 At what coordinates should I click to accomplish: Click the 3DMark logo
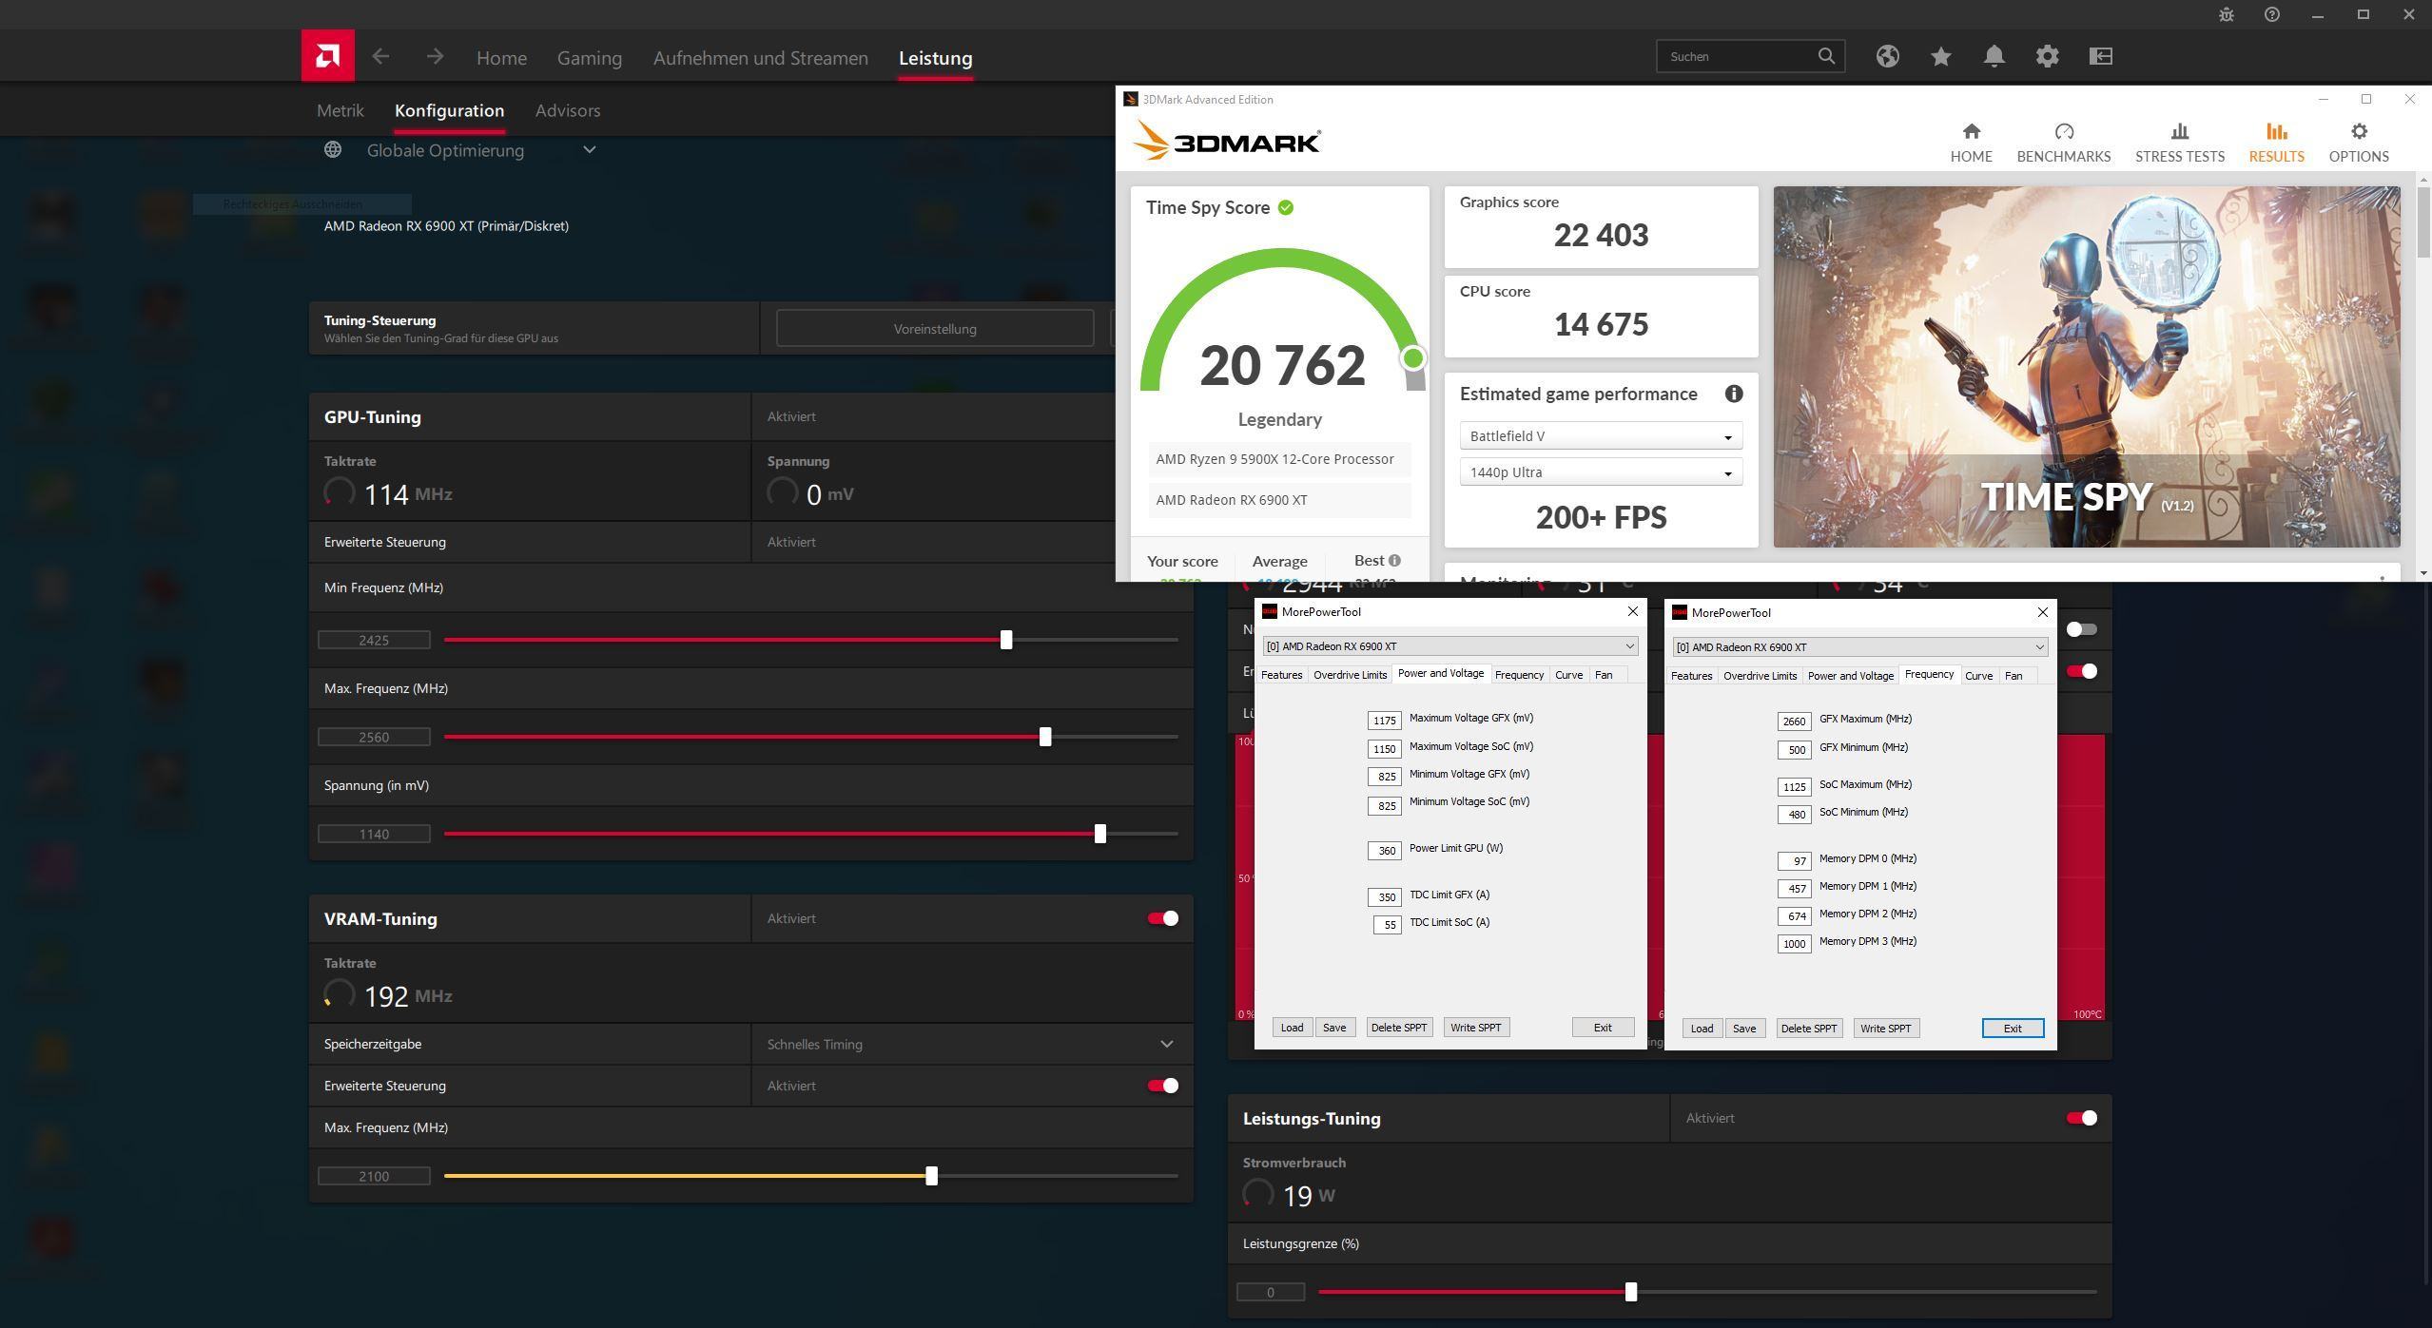(x=1226, y=142)
